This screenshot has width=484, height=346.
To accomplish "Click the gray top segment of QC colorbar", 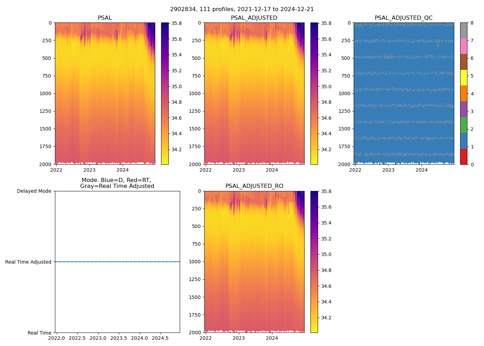I will pos(464,30).
